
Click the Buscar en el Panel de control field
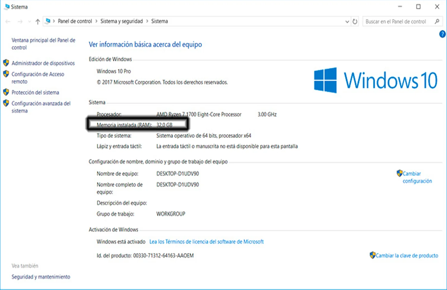point(398,21)
